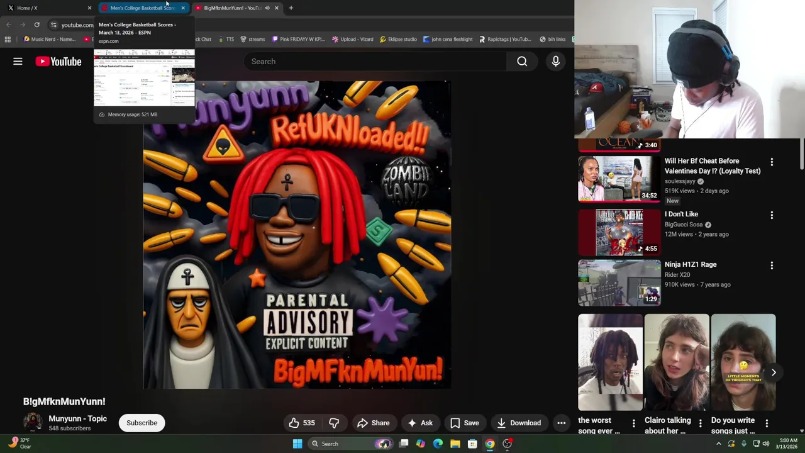This screenshot has width=805, height=453.
Task: Open the soulessjayy channel name
Action: point(680,181)
